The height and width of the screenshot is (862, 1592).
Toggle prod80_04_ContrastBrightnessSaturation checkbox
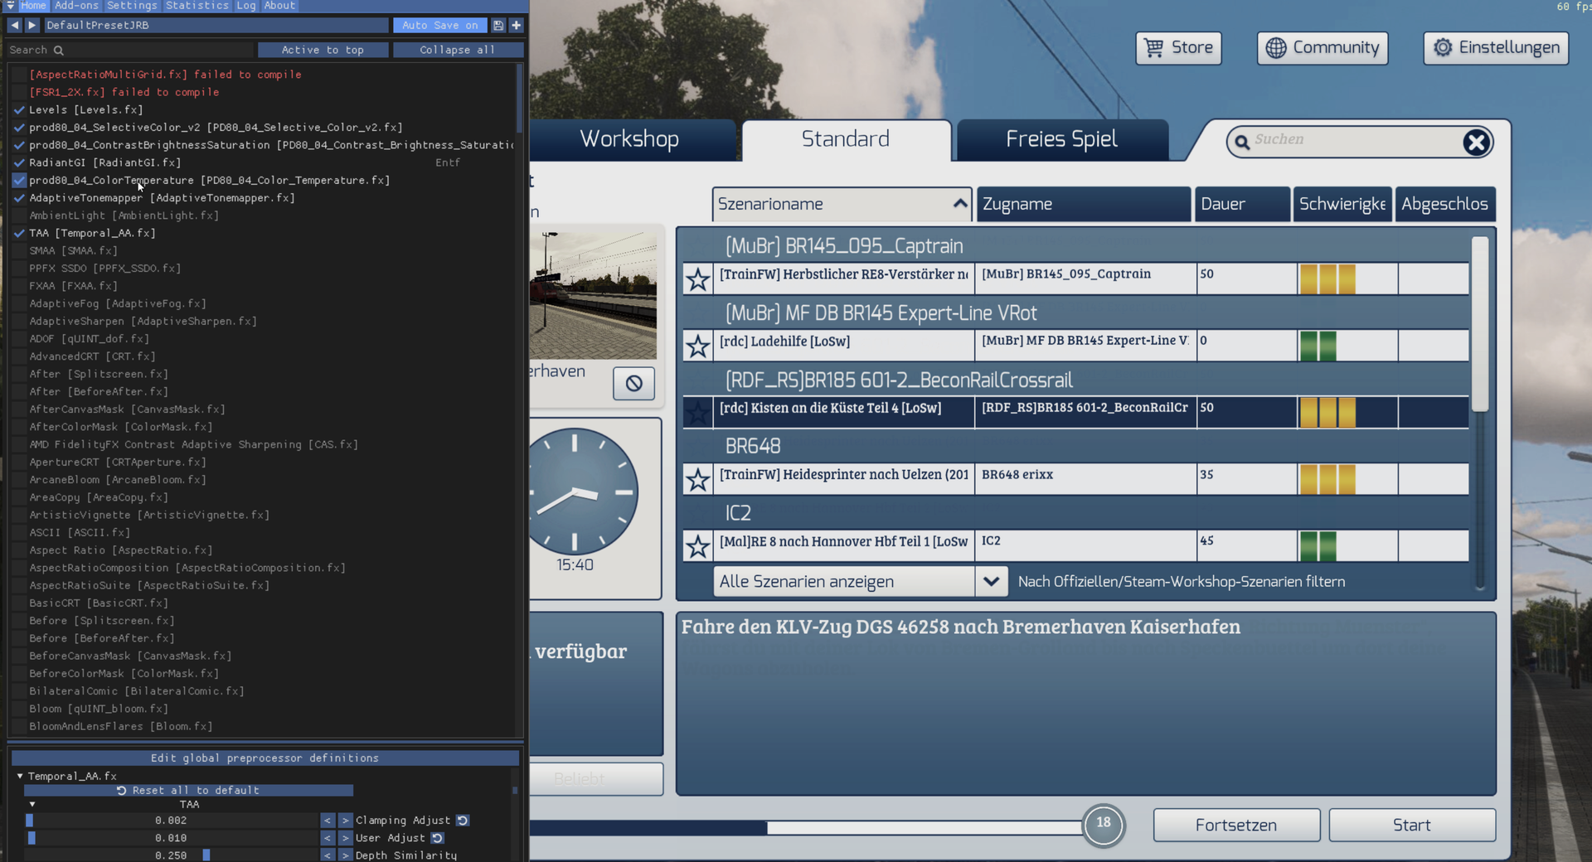click(19, 145)
